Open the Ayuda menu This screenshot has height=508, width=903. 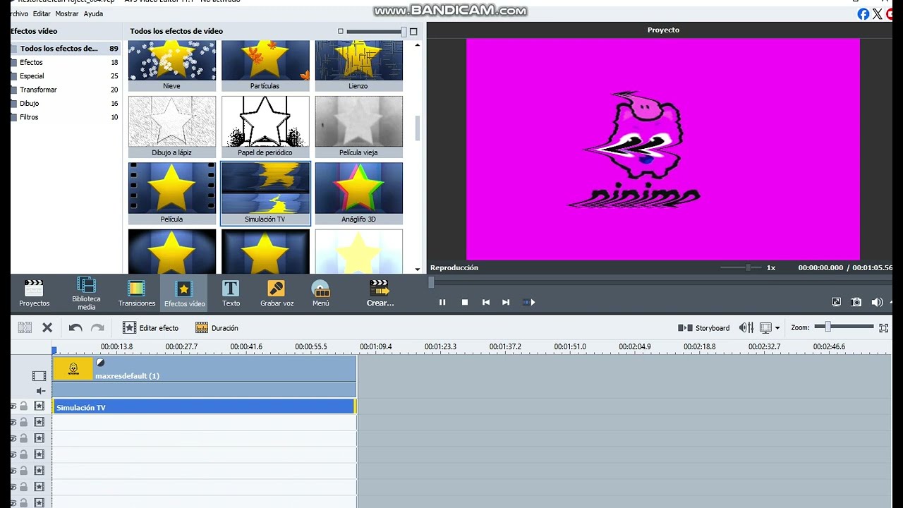click(x=93, y=13)
